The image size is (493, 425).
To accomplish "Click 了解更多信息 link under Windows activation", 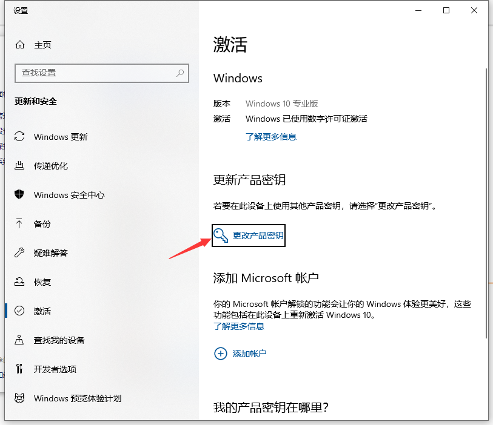I will coord(270,137).
